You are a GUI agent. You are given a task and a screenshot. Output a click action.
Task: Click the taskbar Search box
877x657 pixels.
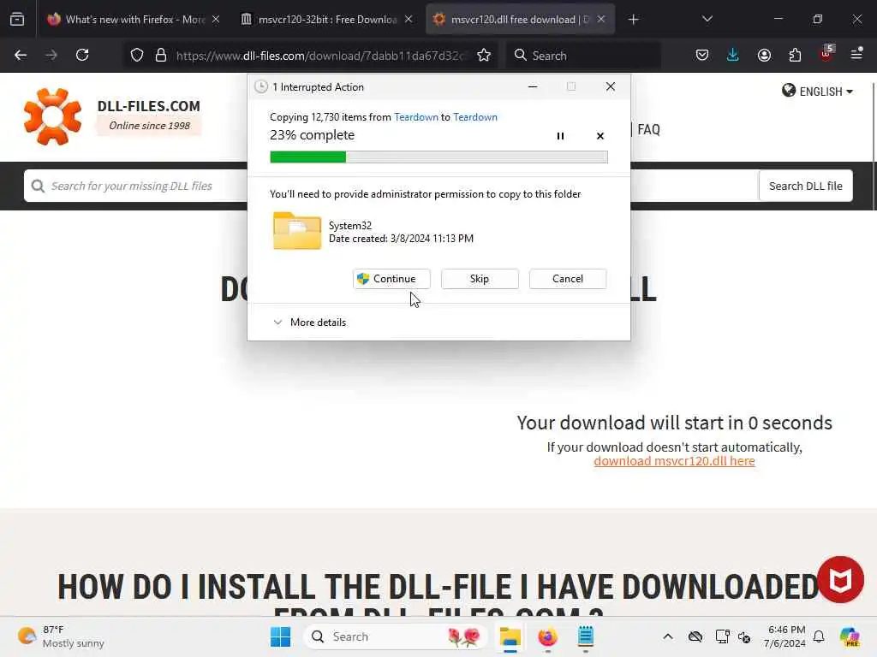coord(396,636)
